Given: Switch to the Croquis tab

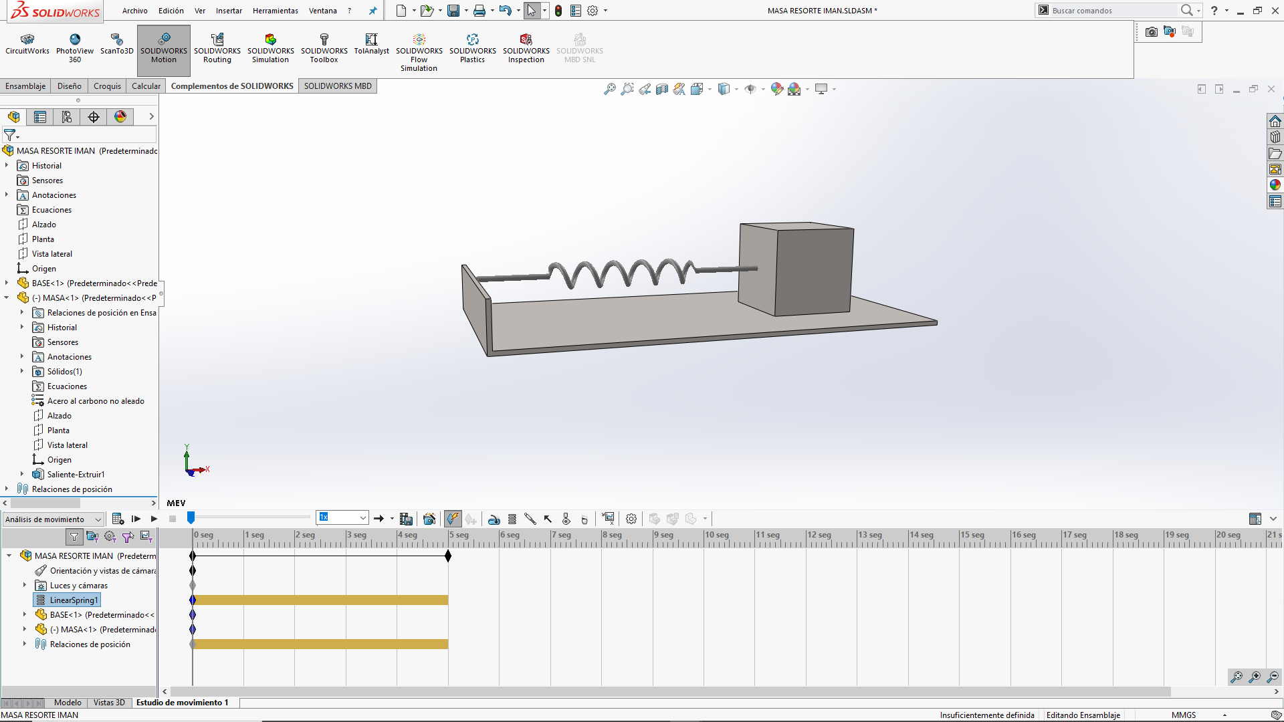Looking at the screenshot, I should point(107,86).
